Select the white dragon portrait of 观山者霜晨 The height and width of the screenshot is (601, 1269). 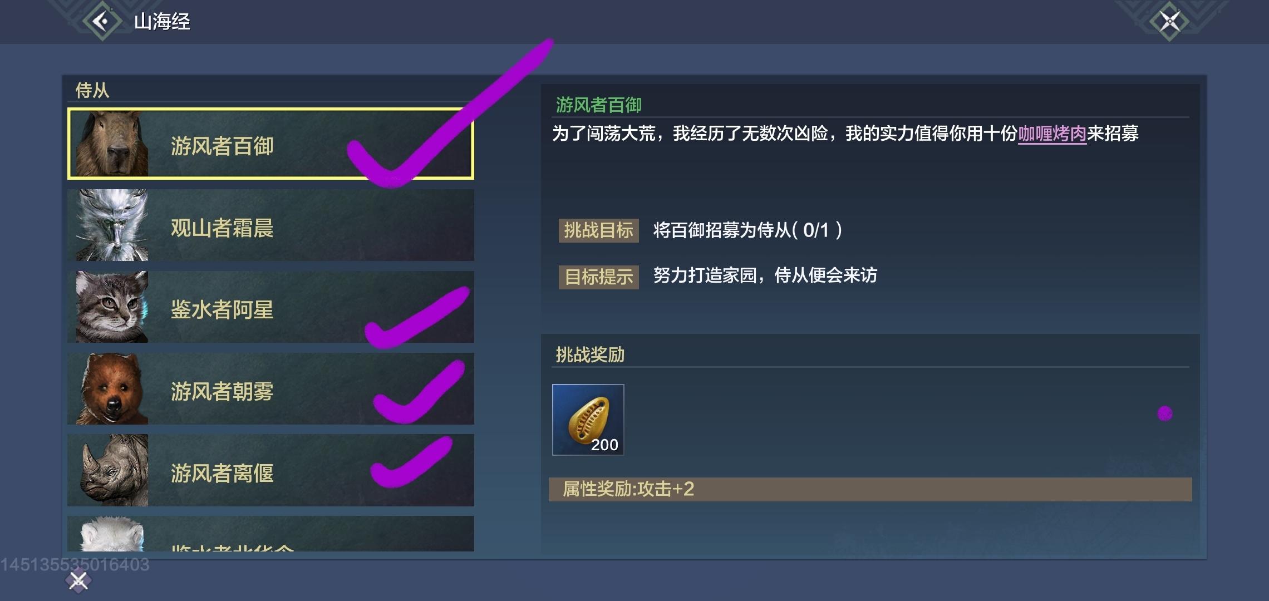pyautogui.click(x=112, y=225)
